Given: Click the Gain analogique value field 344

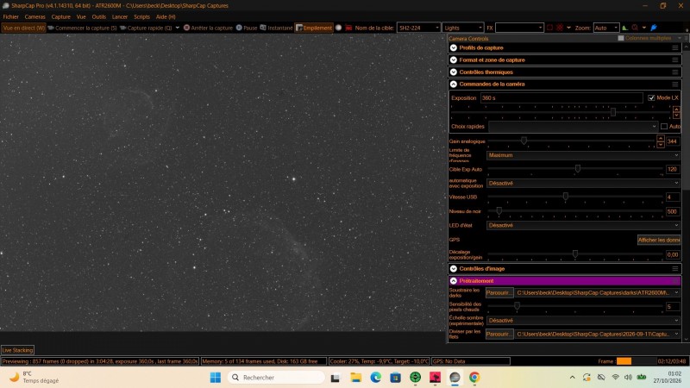Looking at the screenshot, I should coord(673,141).
